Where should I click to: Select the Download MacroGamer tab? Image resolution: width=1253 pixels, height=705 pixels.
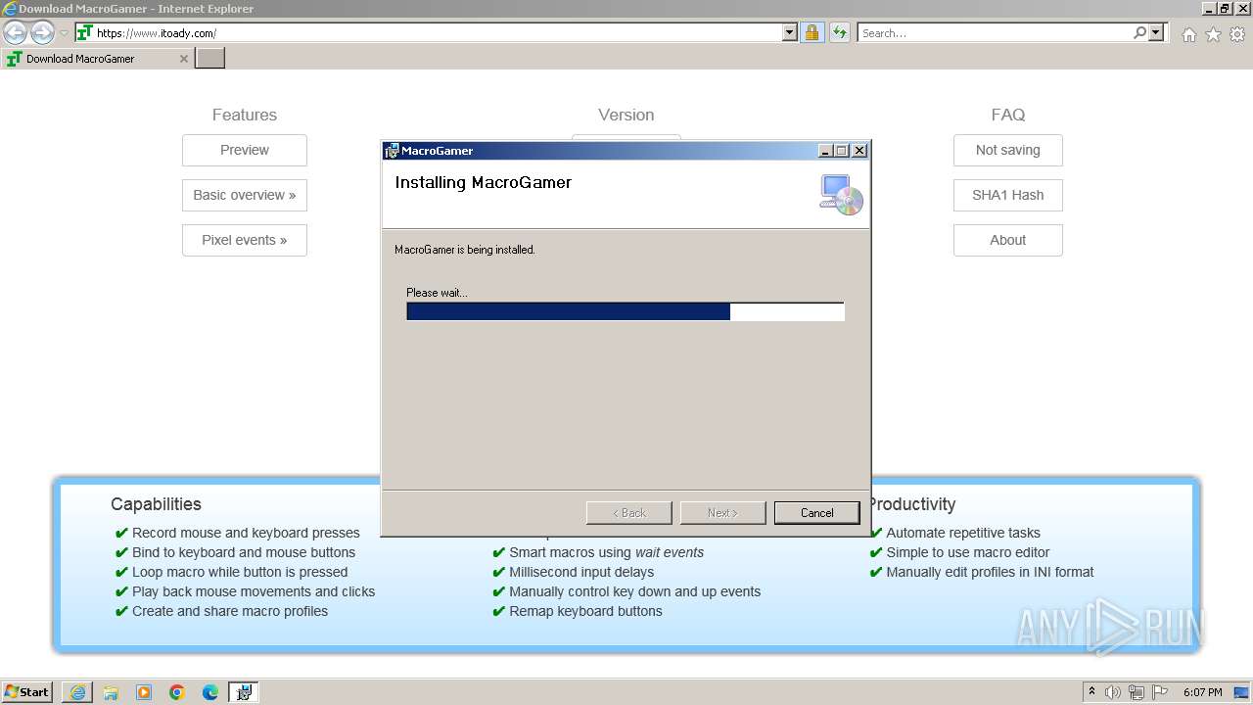click(x=96, y=59)
